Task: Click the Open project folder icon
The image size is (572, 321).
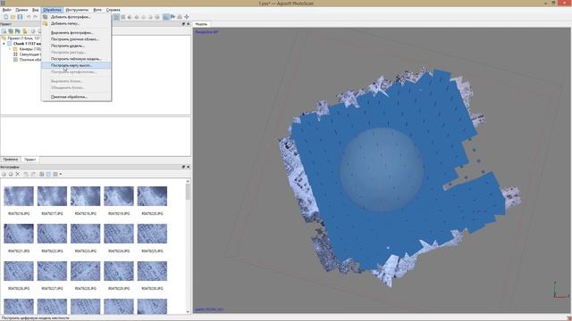Action: click(13, 17)
